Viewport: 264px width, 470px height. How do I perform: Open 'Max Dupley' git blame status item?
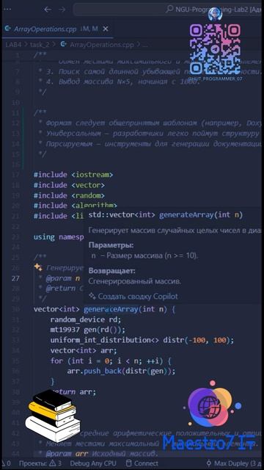pos(235,463)
